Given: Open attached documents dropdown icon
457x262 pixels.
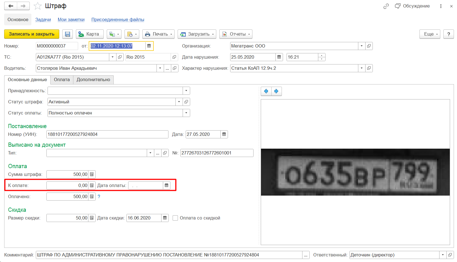Looking at the screenshot, I should click(132, 34).
